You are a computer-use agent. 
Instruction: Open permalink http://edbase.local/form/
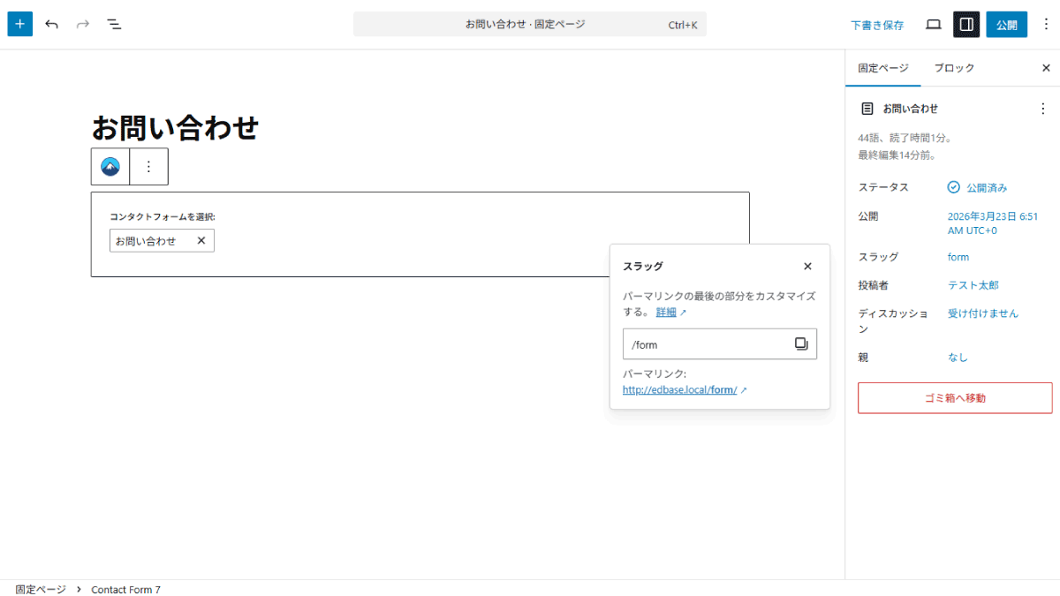683,389
